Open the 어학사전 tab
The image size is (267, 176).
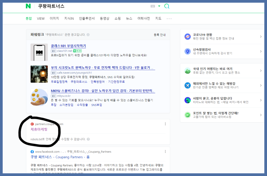tap(144, 18)
